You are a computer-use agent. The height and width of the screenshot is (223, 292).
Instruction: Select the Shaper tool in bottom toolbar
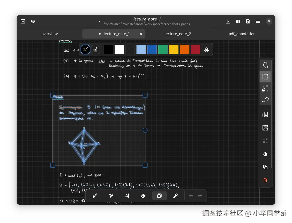coord(111,196)
